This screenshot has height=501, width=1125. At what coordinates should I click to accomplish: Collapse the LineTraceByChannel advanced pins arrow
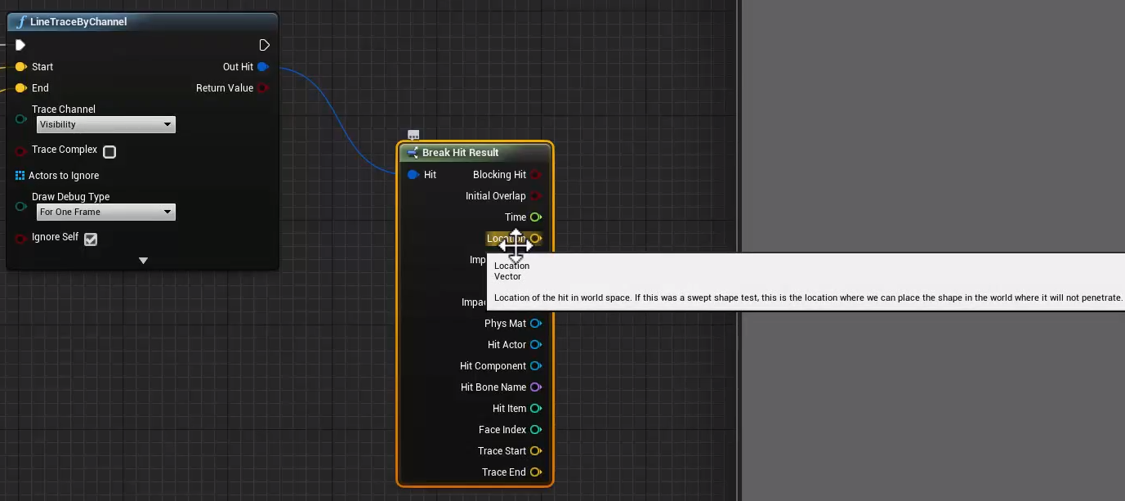tap(143, 261)
